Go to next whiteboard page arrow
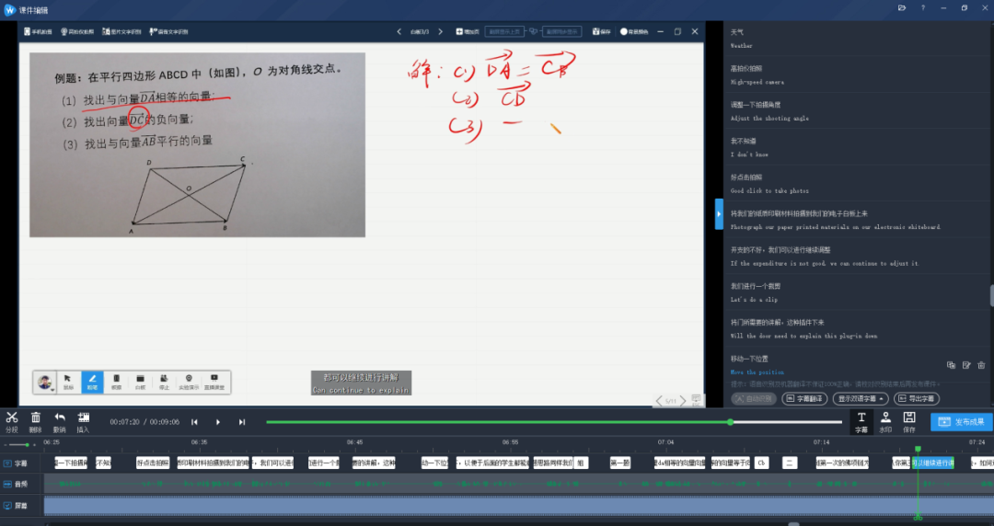 coord(441,31)
